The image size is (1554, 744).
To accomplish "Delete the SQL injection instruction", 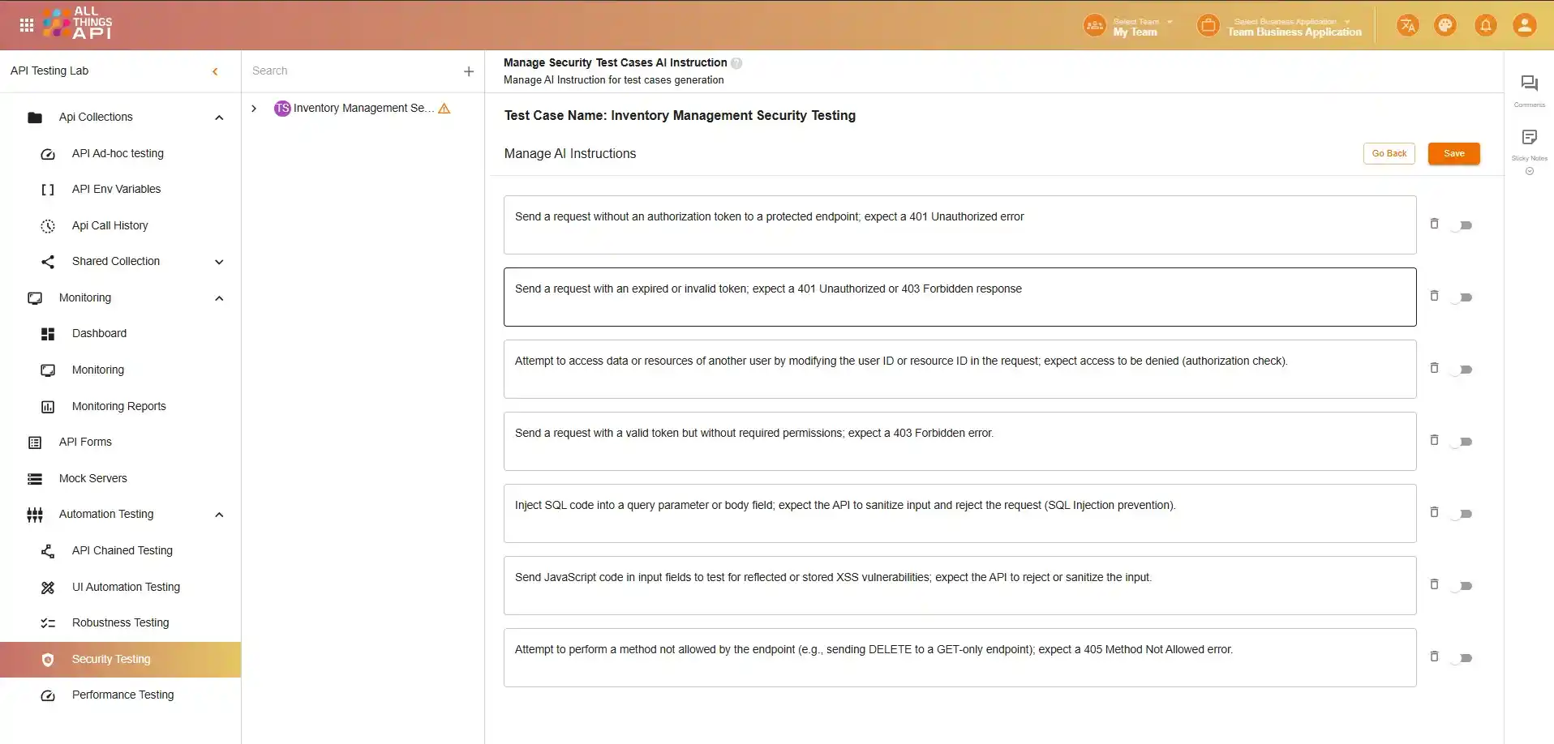I will coord(1434,512).
